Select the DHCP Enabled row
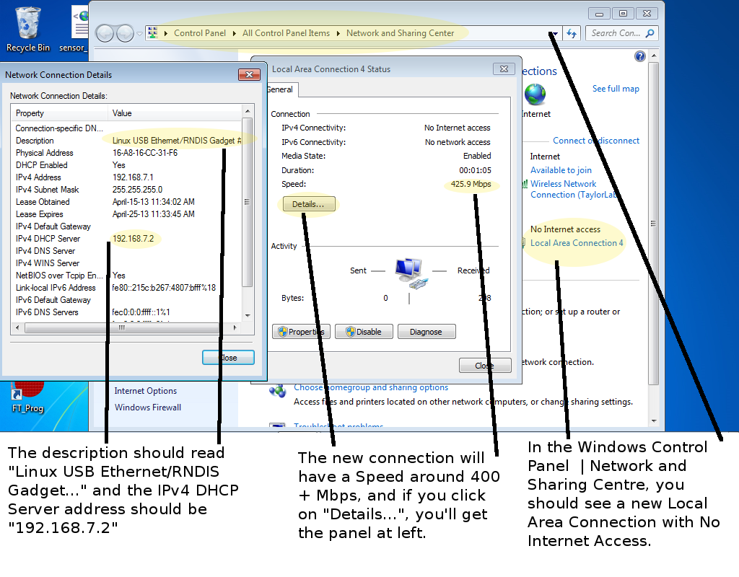 coord(127,165)
